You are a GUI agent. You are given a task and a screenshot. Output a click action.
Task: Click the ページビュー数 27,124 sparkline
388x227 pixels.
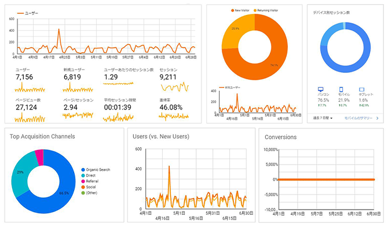pyautogui.click(x=30, y=118)
